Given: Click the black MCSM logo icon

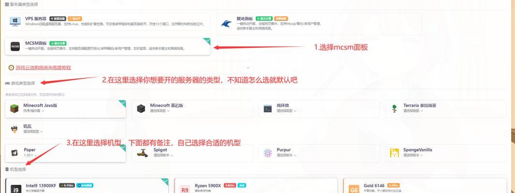Looking at the screenshot, I should point(15,46).
